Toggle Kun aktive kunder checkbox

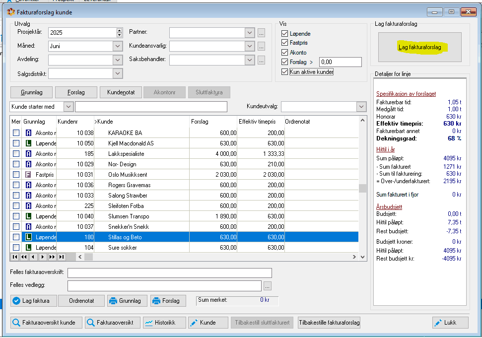[284, 71]
